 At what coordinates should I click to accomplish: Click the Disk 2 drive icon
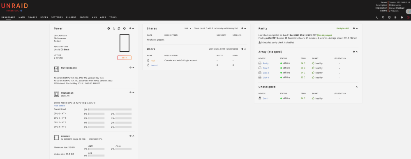click(x=260, y=68)
